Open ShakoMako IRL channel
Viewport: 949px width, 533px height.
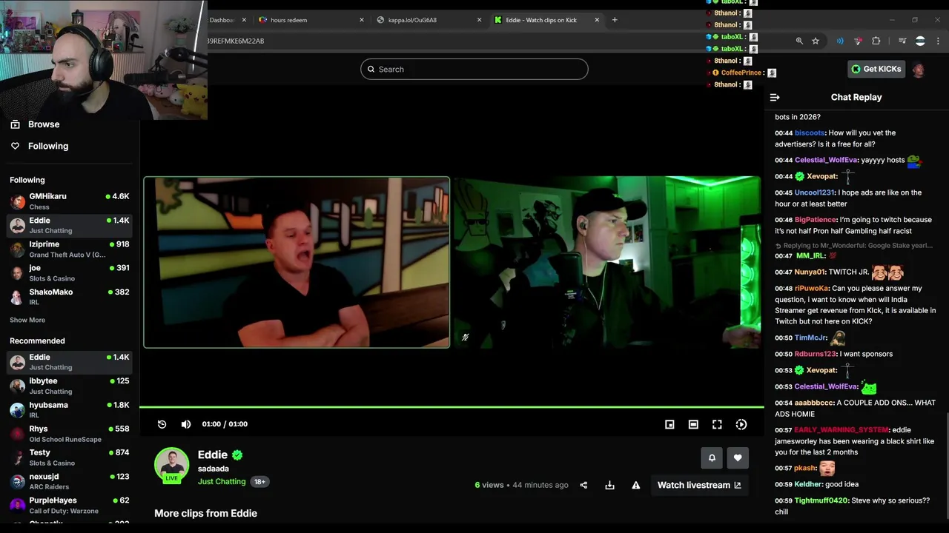pos(70,297)
